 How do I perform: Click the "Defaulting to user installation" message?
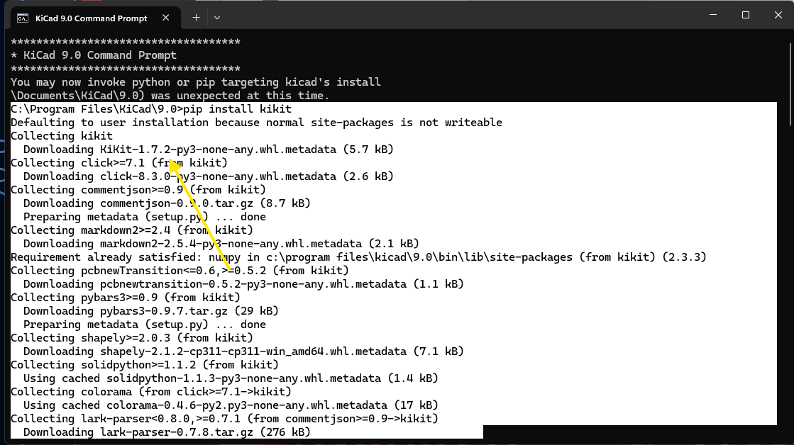click(x=256, y=123)
